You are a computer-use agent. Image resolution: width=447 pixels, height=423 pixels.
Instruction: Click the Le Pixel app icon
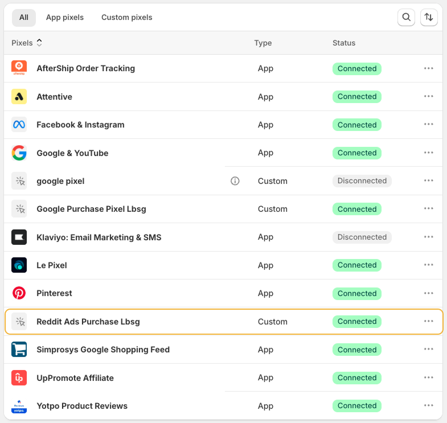[x=19, y=265]
